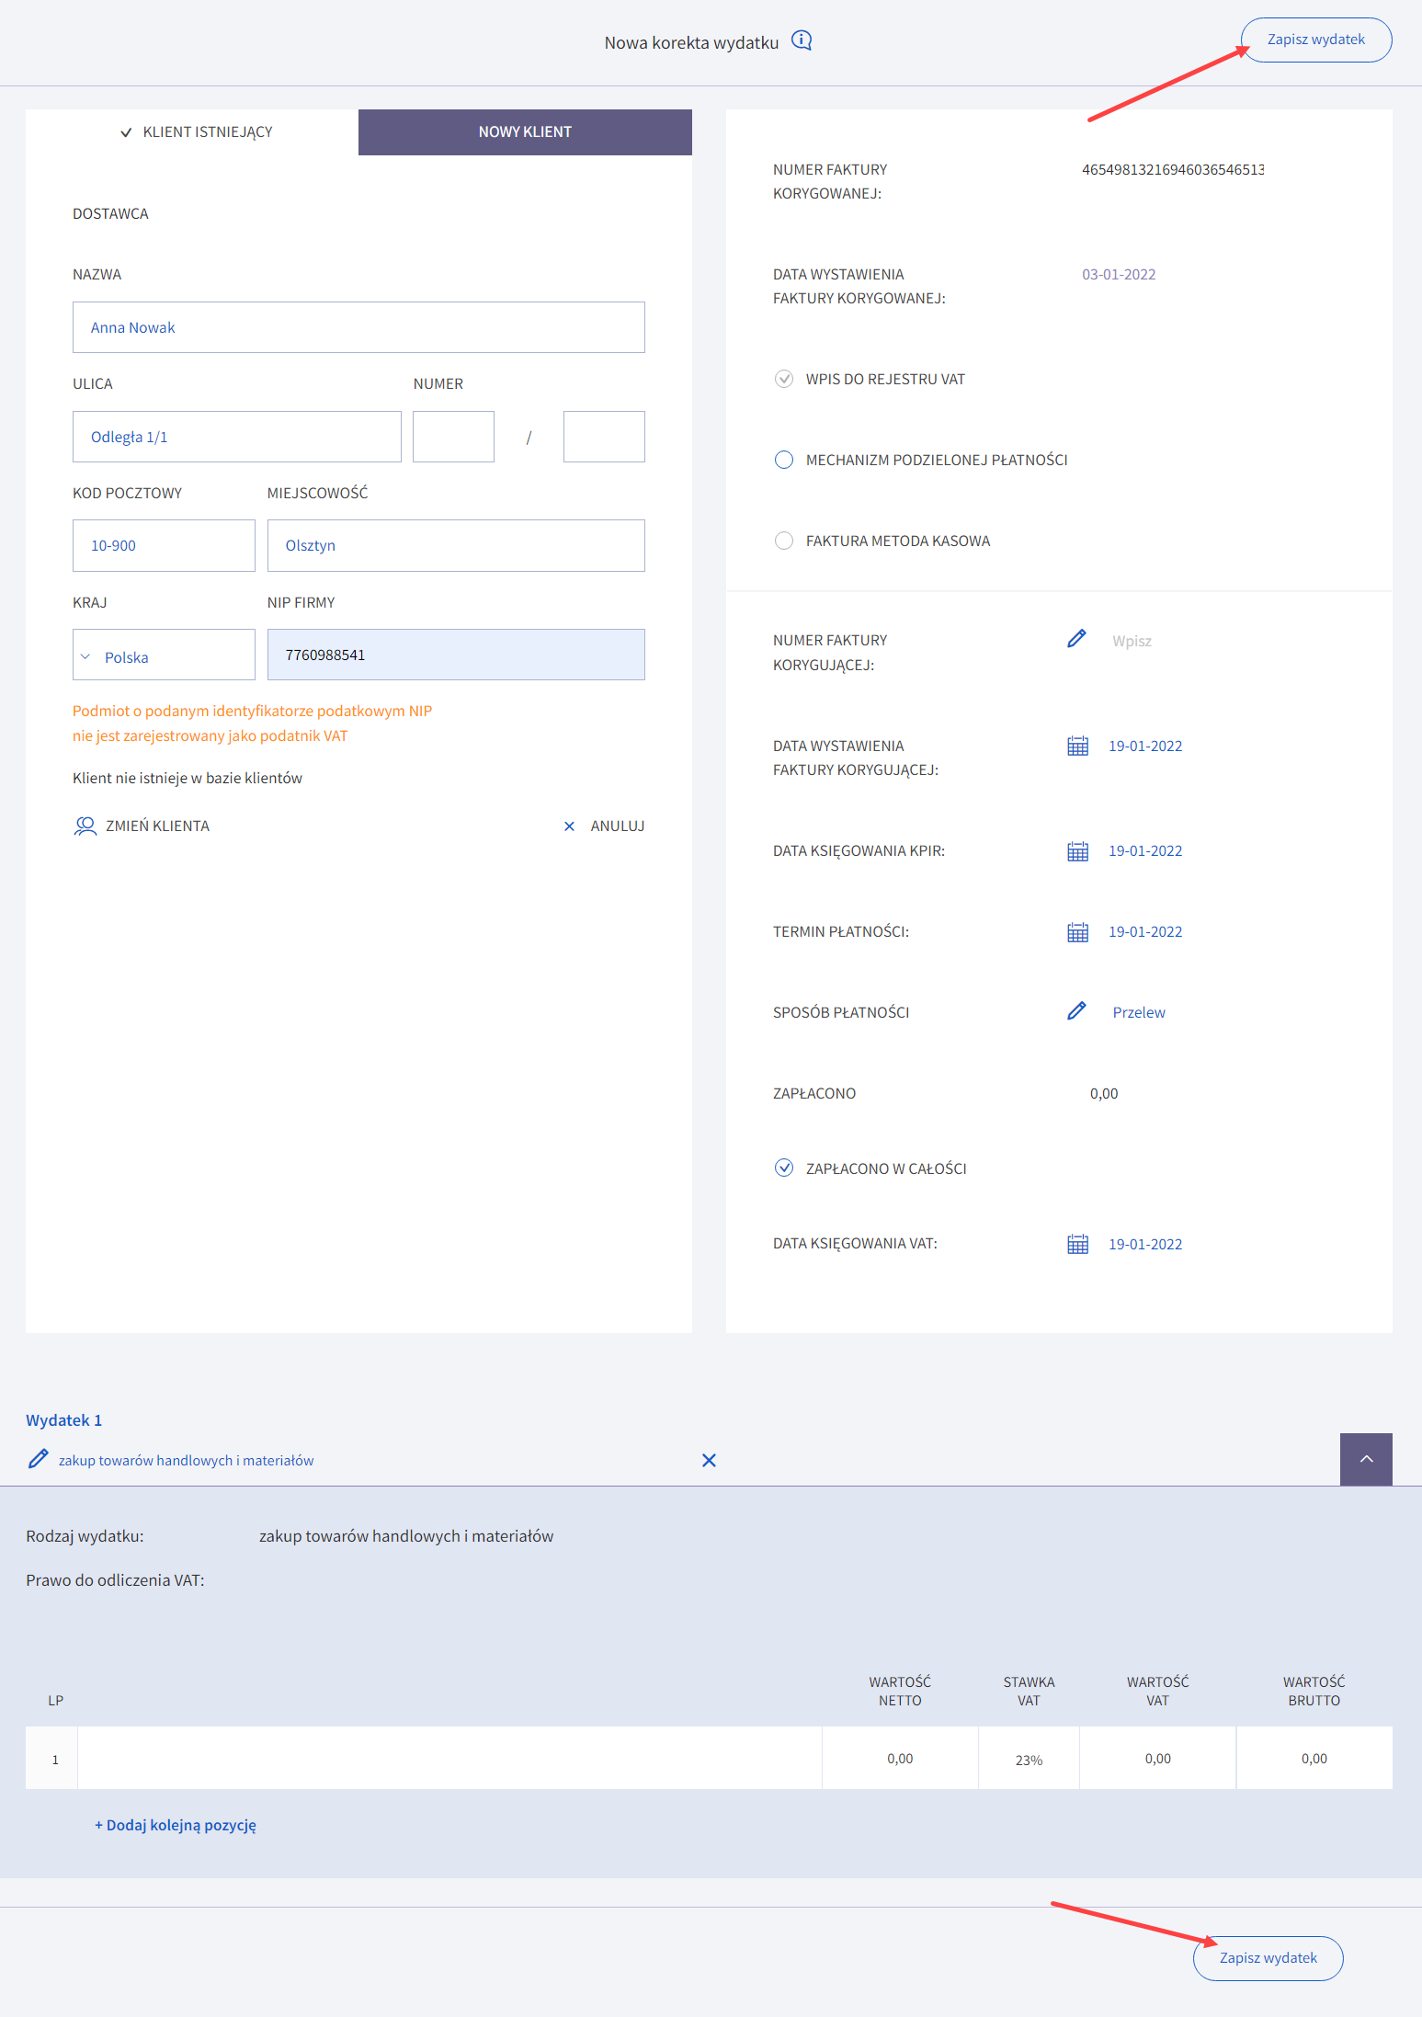Screen dimensions: 1422x2017
Task: Select the Klient istniejący tab
Action: point(196,132)
